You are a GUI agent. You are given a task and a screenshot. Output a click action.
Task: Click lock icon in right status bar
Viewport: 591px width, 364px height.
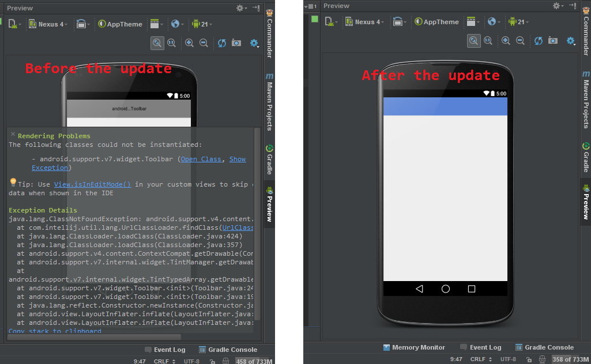pos(529,359)
